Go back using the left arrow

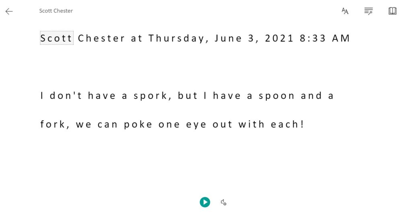(x=9, y=11)
